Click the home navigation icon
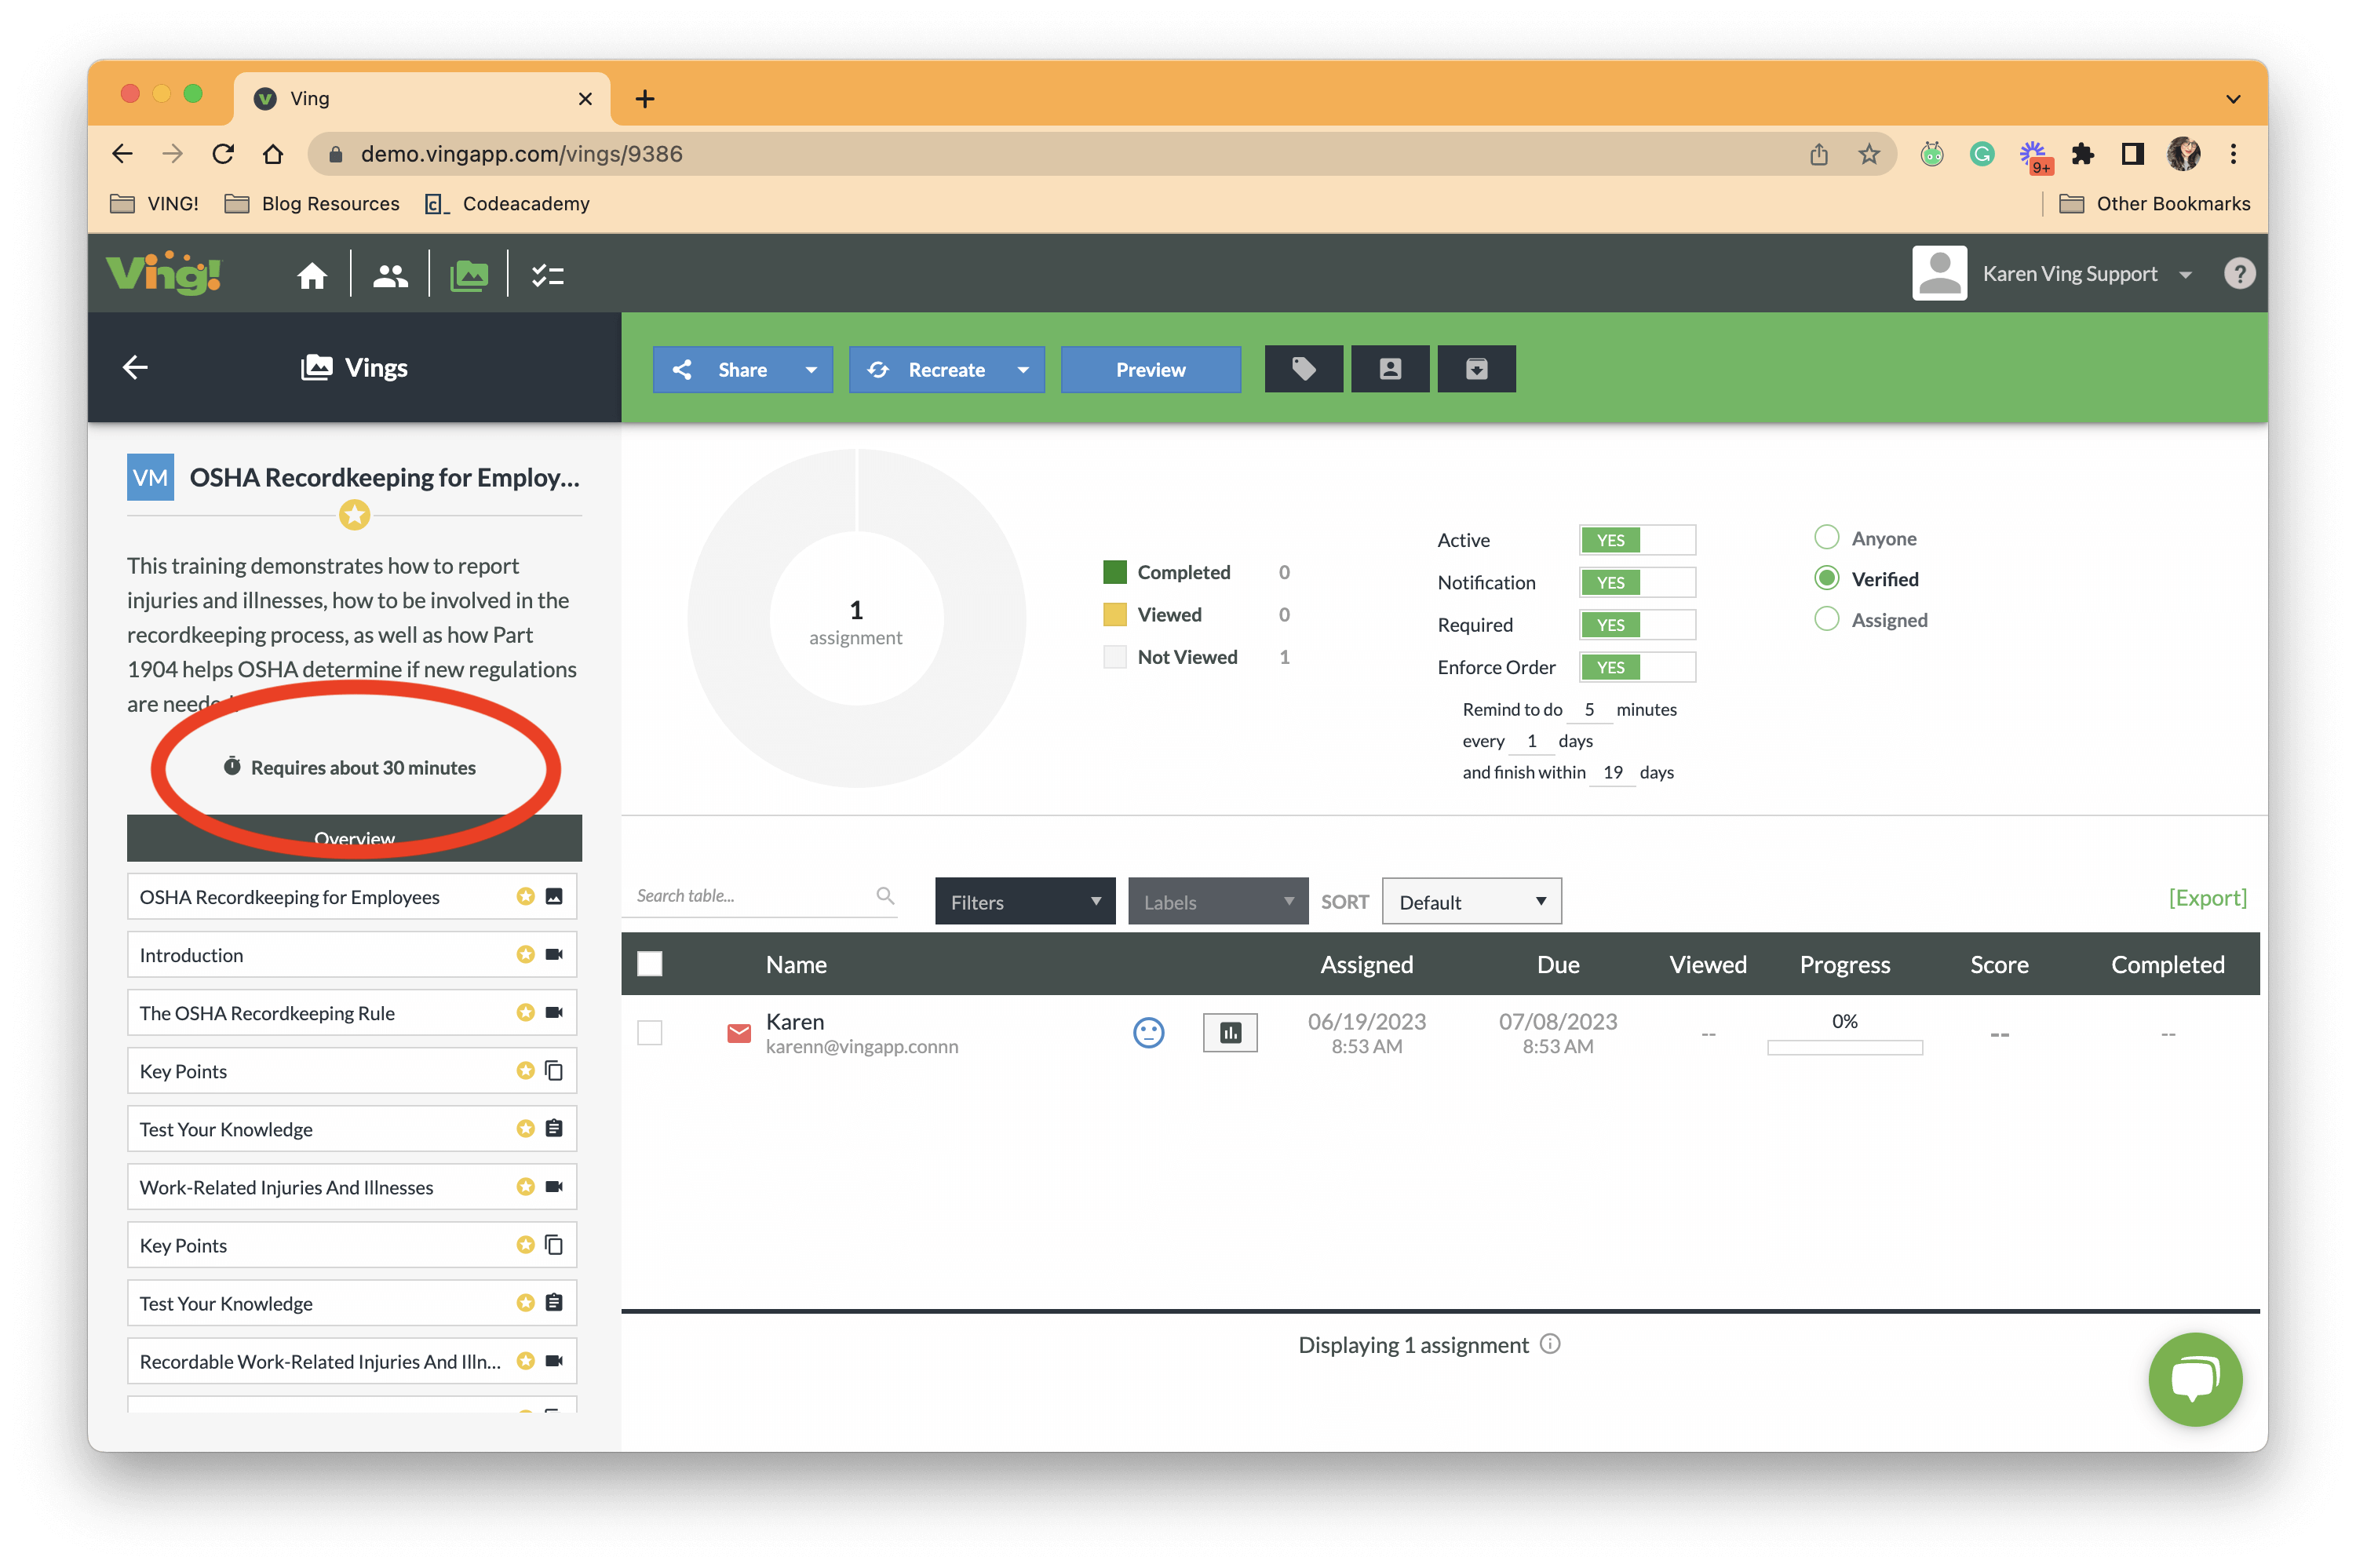2356x1568 pixels. point(312,275)
